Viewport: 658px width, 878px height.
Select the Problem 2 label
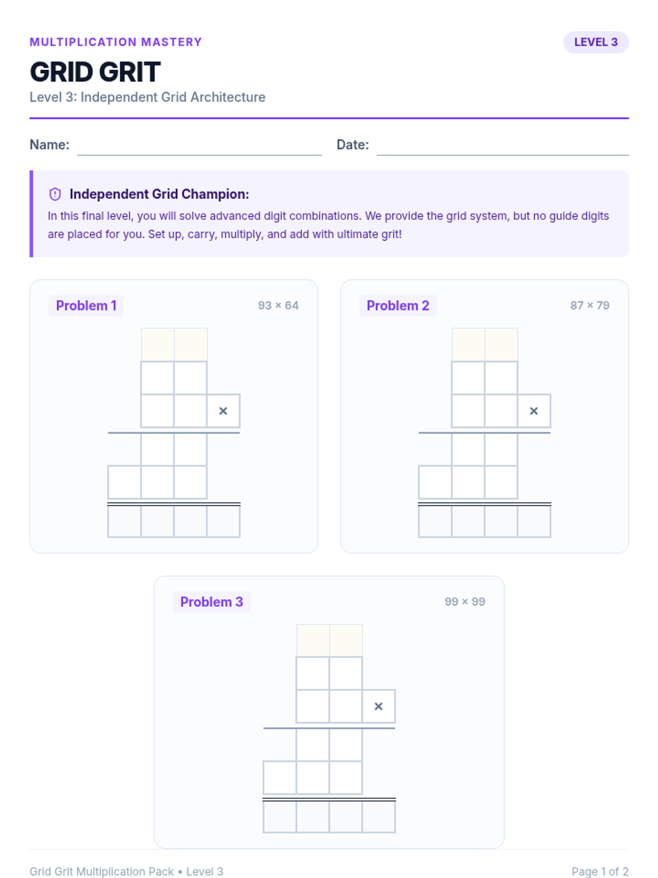(398, 306)
